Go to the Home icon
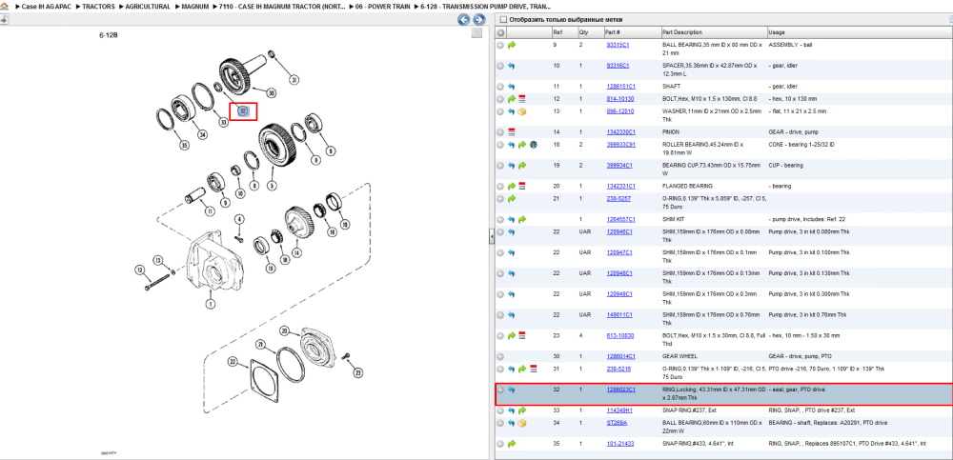The height and width of the screenshot is (460, 953). 4,6
